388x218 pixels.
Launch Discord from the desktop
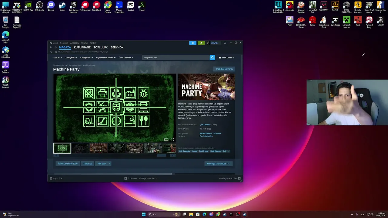[x=51, y=6]
